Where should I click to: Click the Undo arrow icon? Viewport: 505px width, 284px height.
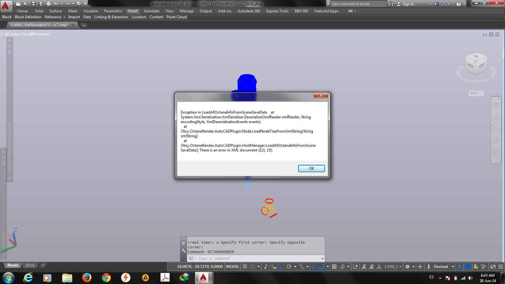coord(56,4)
